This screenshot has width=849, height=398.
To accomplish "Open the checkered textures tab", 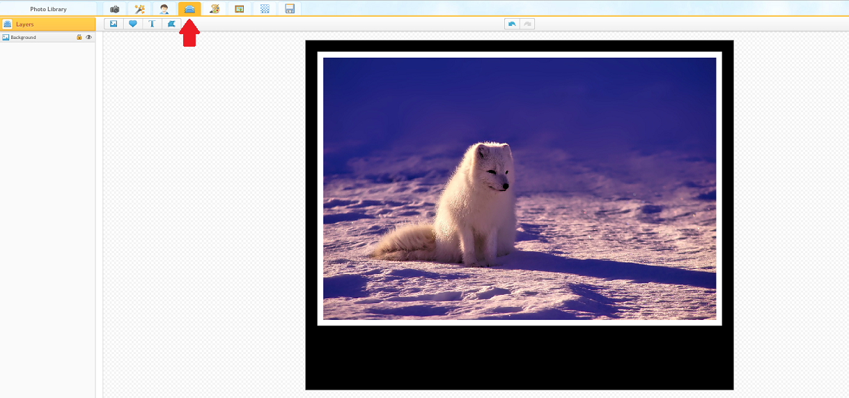I will pos(265,9).
